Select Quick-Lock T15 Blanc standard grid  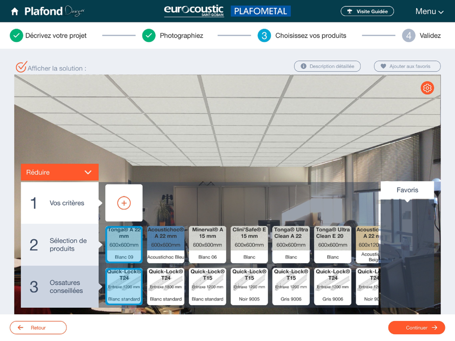(207, 286)
